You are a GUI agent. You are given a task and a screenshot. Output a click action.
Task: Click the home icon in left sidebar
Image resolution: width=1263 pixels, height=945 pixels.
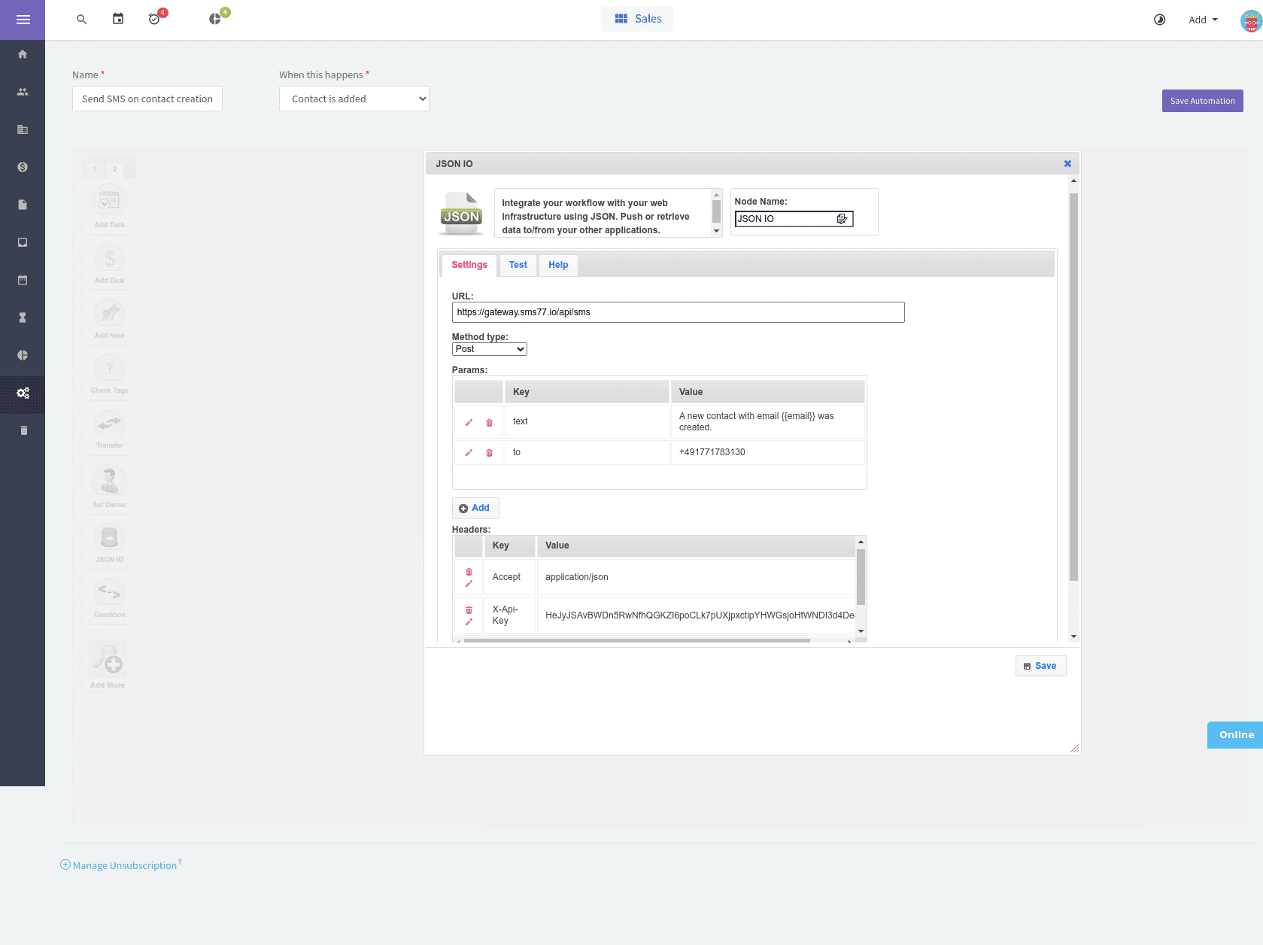point(23,54)
